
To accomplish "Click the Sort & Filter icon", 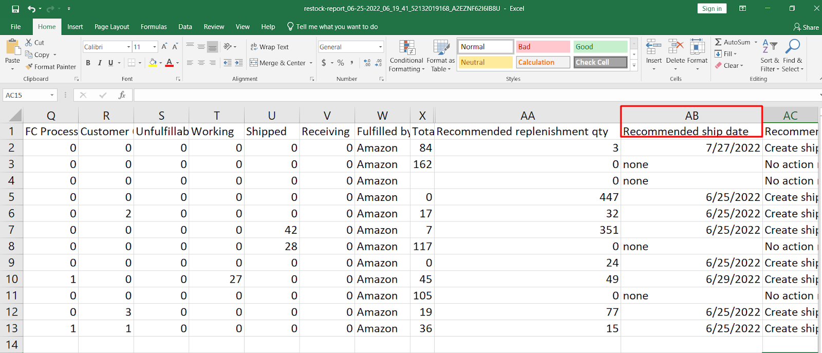I will (770, 56).
